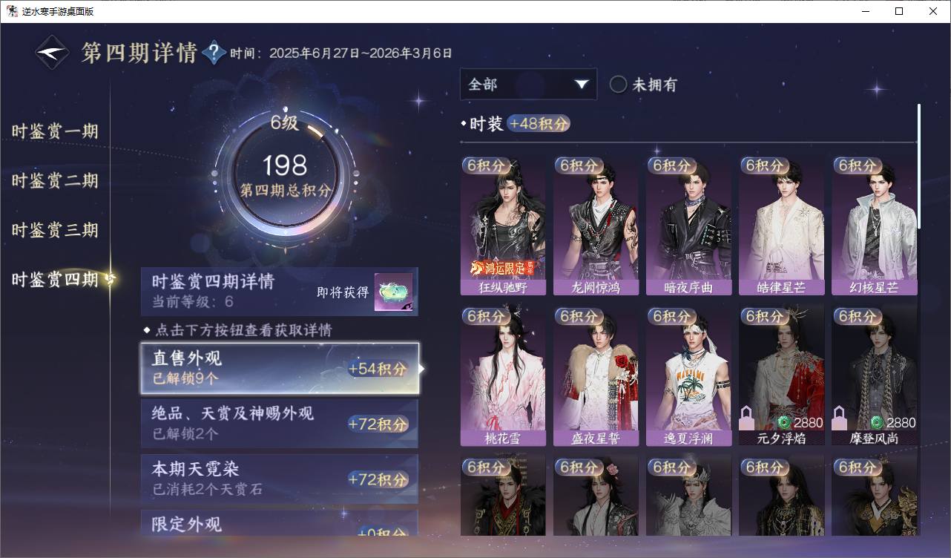951x558 pixels.
Task: Open the 全部 filter dropdown
Action: click(x=528, y=85)
